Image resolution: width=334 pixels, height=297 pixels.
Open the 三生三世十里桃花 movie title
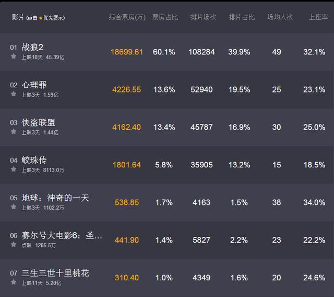click(55, 273)
